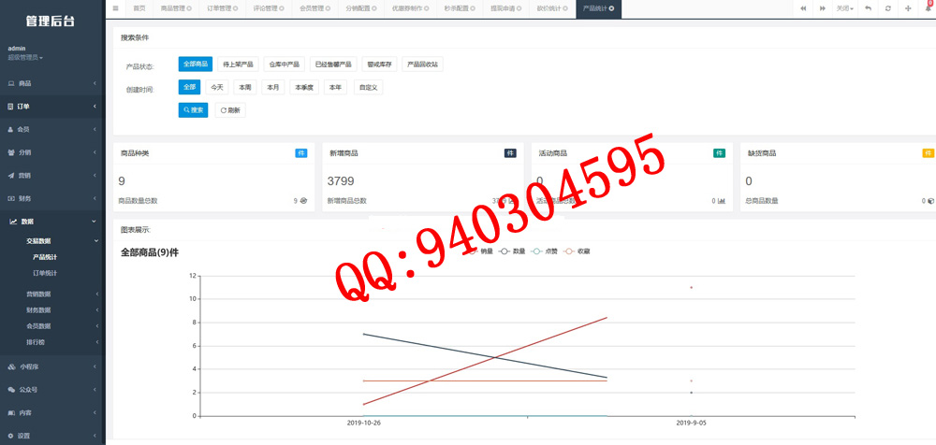936x445 pixels.
Task: Click the 刷新 button
Action: (229, 109)
